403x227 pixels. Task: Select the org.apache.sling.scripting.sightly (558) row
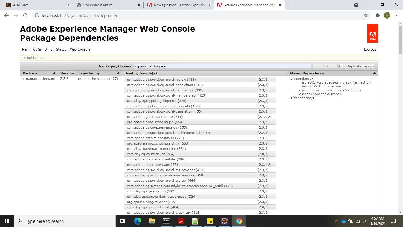tap(200, 143)
